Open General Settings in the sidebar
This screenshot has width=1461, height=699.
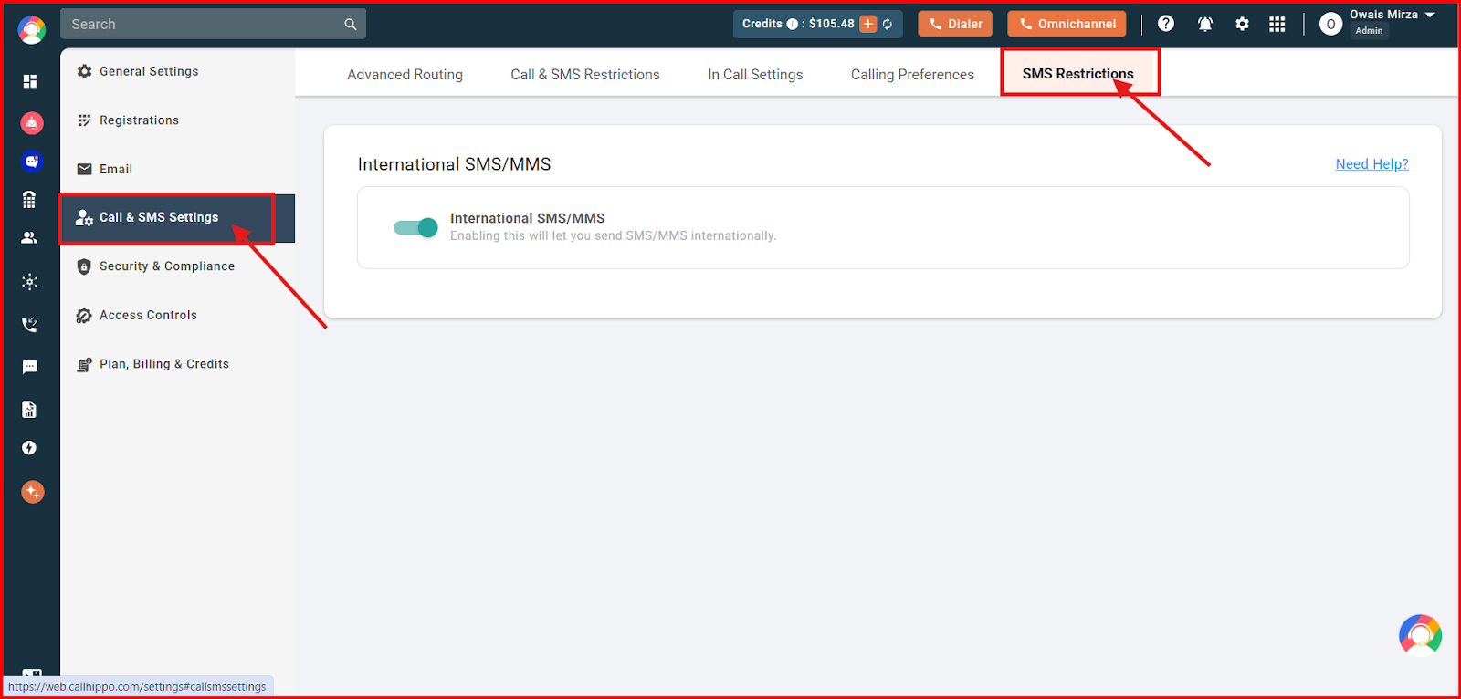coord(177,71)
